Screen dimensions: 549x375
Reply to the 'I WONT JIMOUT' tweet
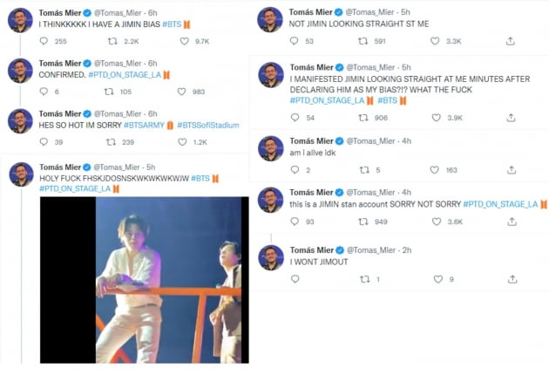[295, 279]
